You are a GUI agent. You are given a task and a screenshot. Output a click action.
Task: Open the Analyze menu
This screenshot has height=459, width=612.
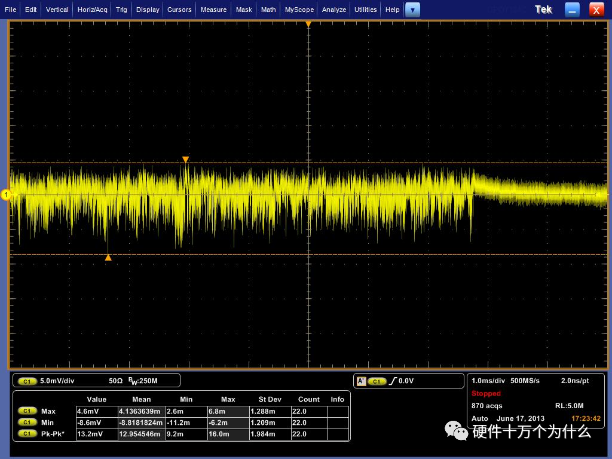(334, 10)
